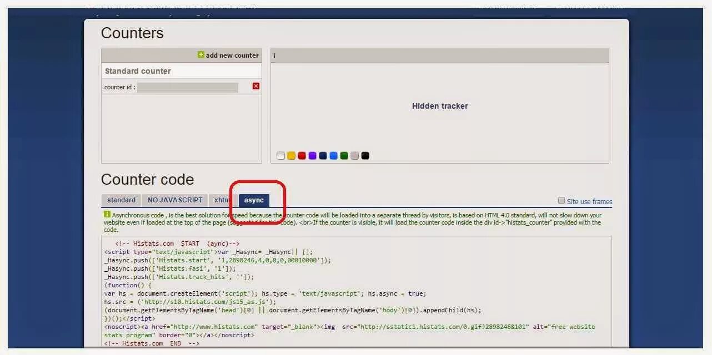Choose the green color swatch

344,156
